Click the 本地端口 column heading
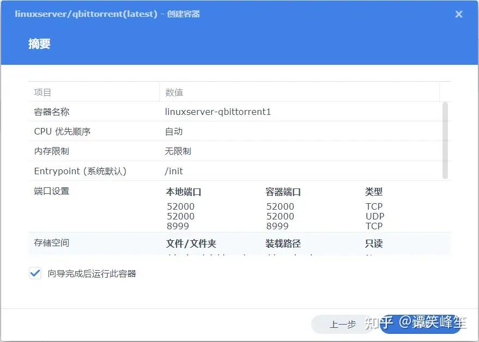 tap(184, 192)
